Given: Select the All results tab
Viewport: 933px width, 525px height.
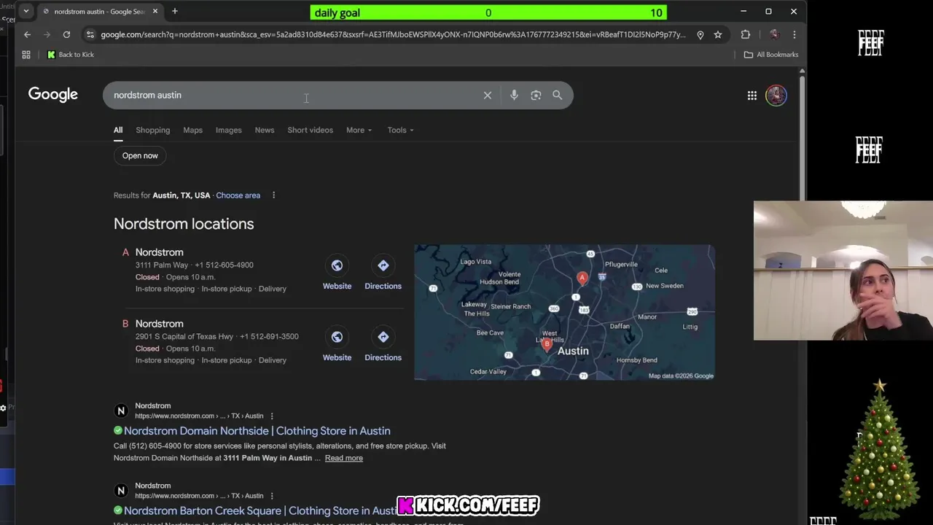Looking at the screenshot, I should [118, 131].
